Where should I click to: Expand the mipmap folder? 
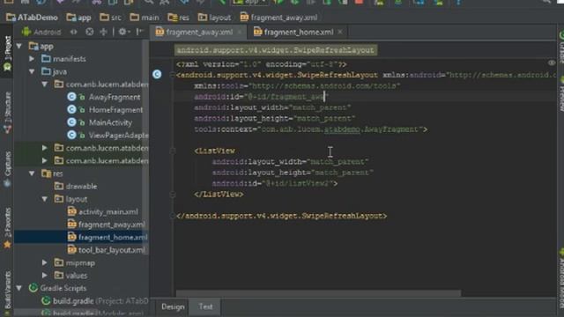coord(45,262)
